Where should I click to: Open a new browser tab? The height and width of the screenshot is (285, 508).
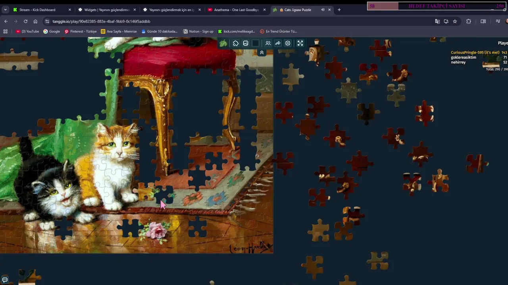pos(339,9)
